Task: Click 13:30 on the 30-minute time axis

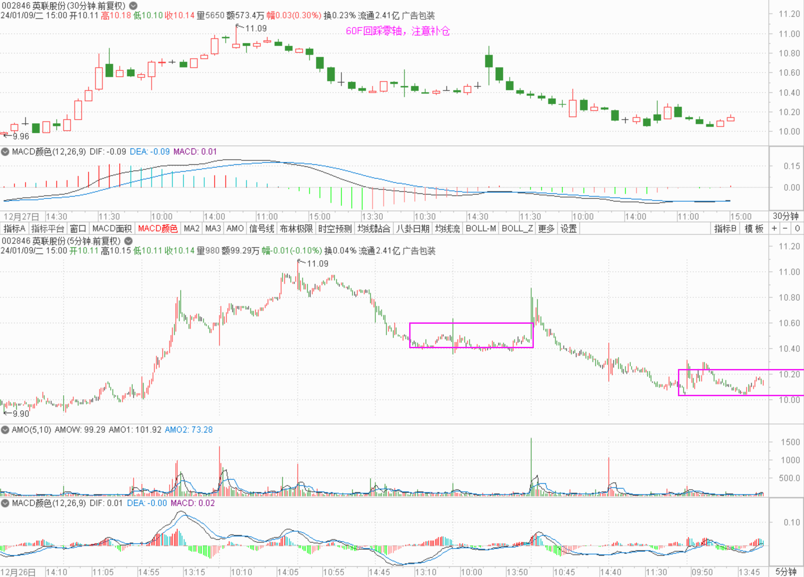Action: pos(372,217)
